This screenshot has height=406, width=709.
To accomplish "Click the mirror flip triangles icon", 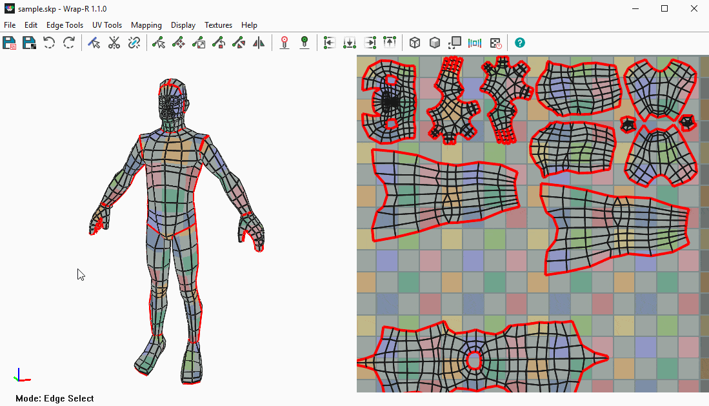I will click(x=259, y=43).
